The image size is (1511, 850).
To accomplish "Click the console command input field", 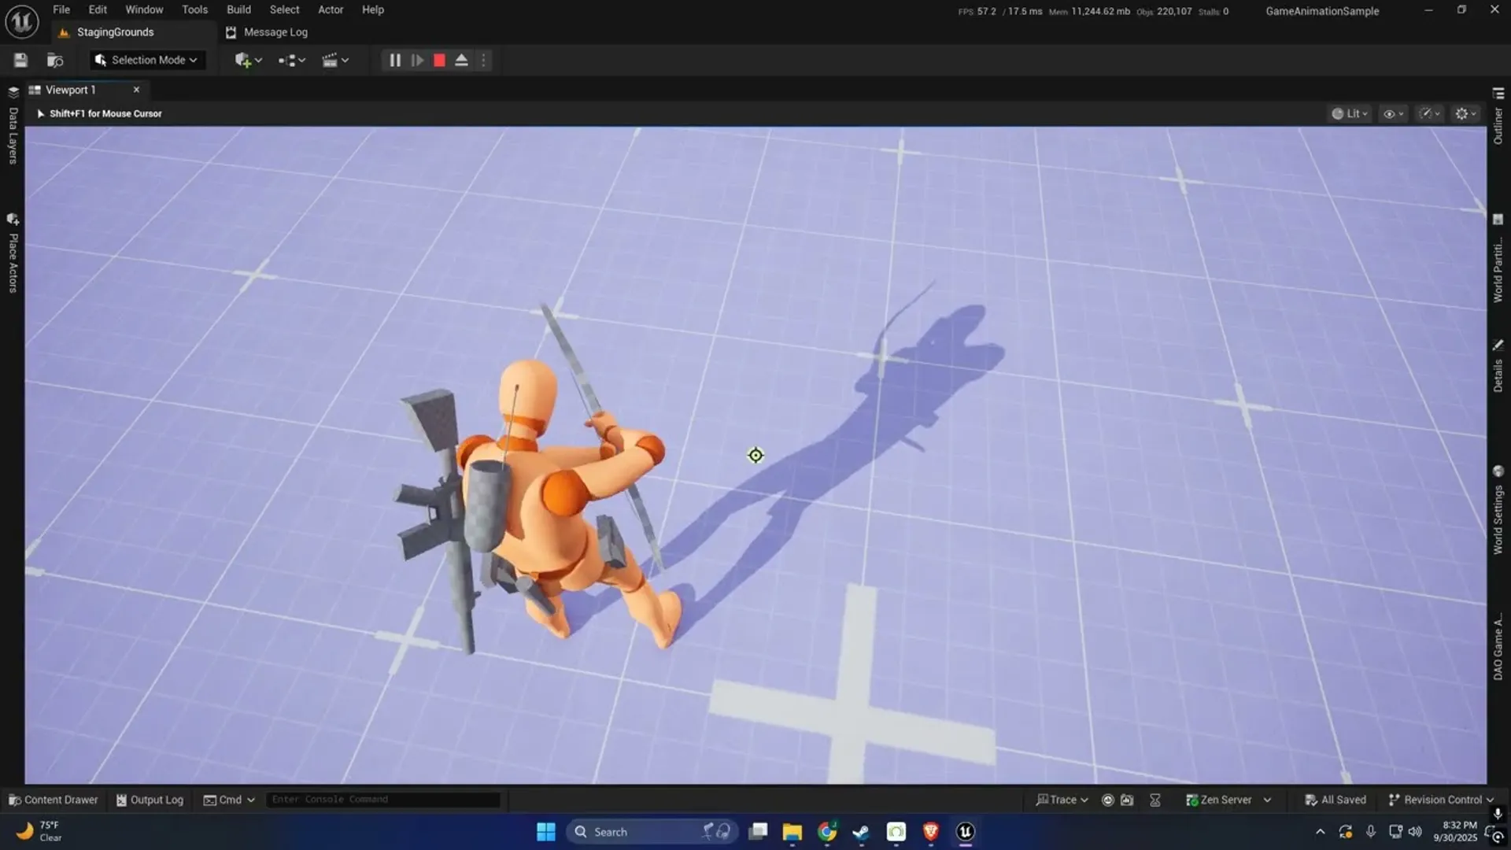I will click(383, 799).
